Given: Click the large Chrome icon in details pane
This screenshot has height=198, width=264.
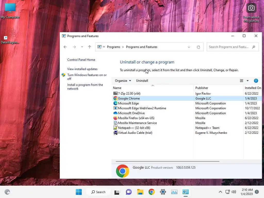Looking at the screenshot, I should pyautogui.click(x=122, y=171).
